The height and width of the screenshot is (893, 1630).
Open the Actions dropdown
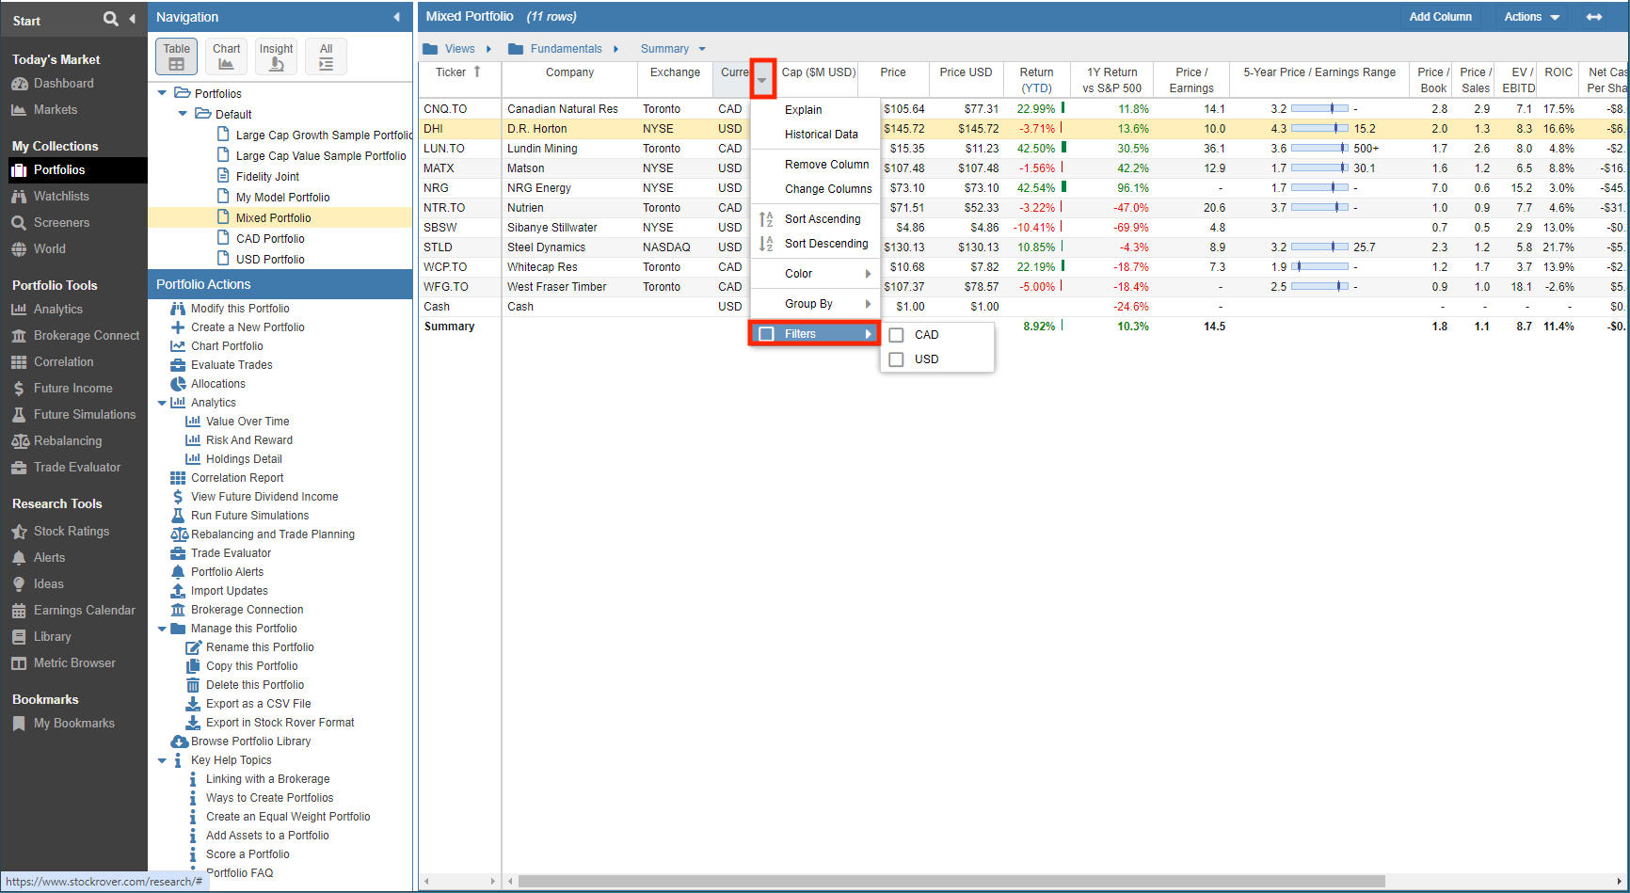tap(1532, 17)
